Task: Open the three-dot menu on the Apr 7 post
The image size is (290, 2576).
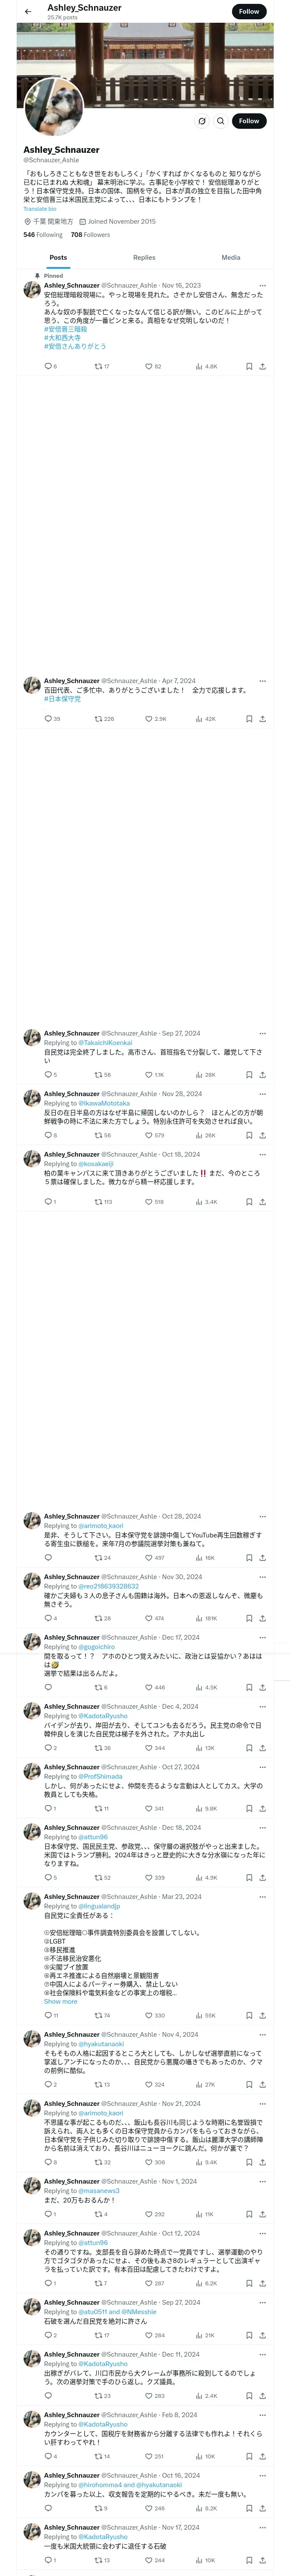Action: click(x=262, y=680)
